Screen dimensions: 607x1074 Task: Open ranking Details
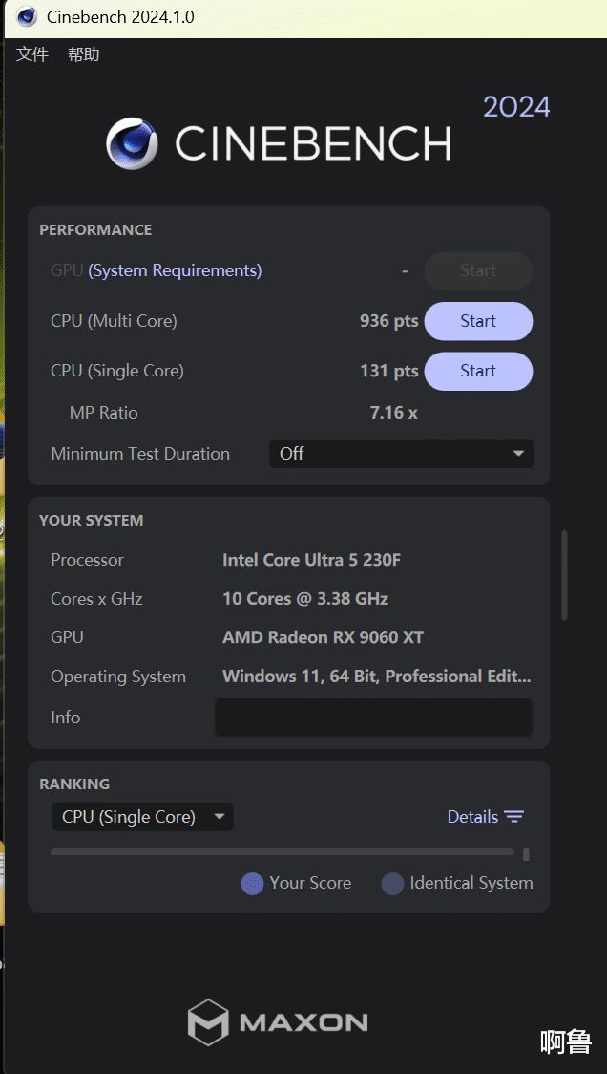[485, 816]
